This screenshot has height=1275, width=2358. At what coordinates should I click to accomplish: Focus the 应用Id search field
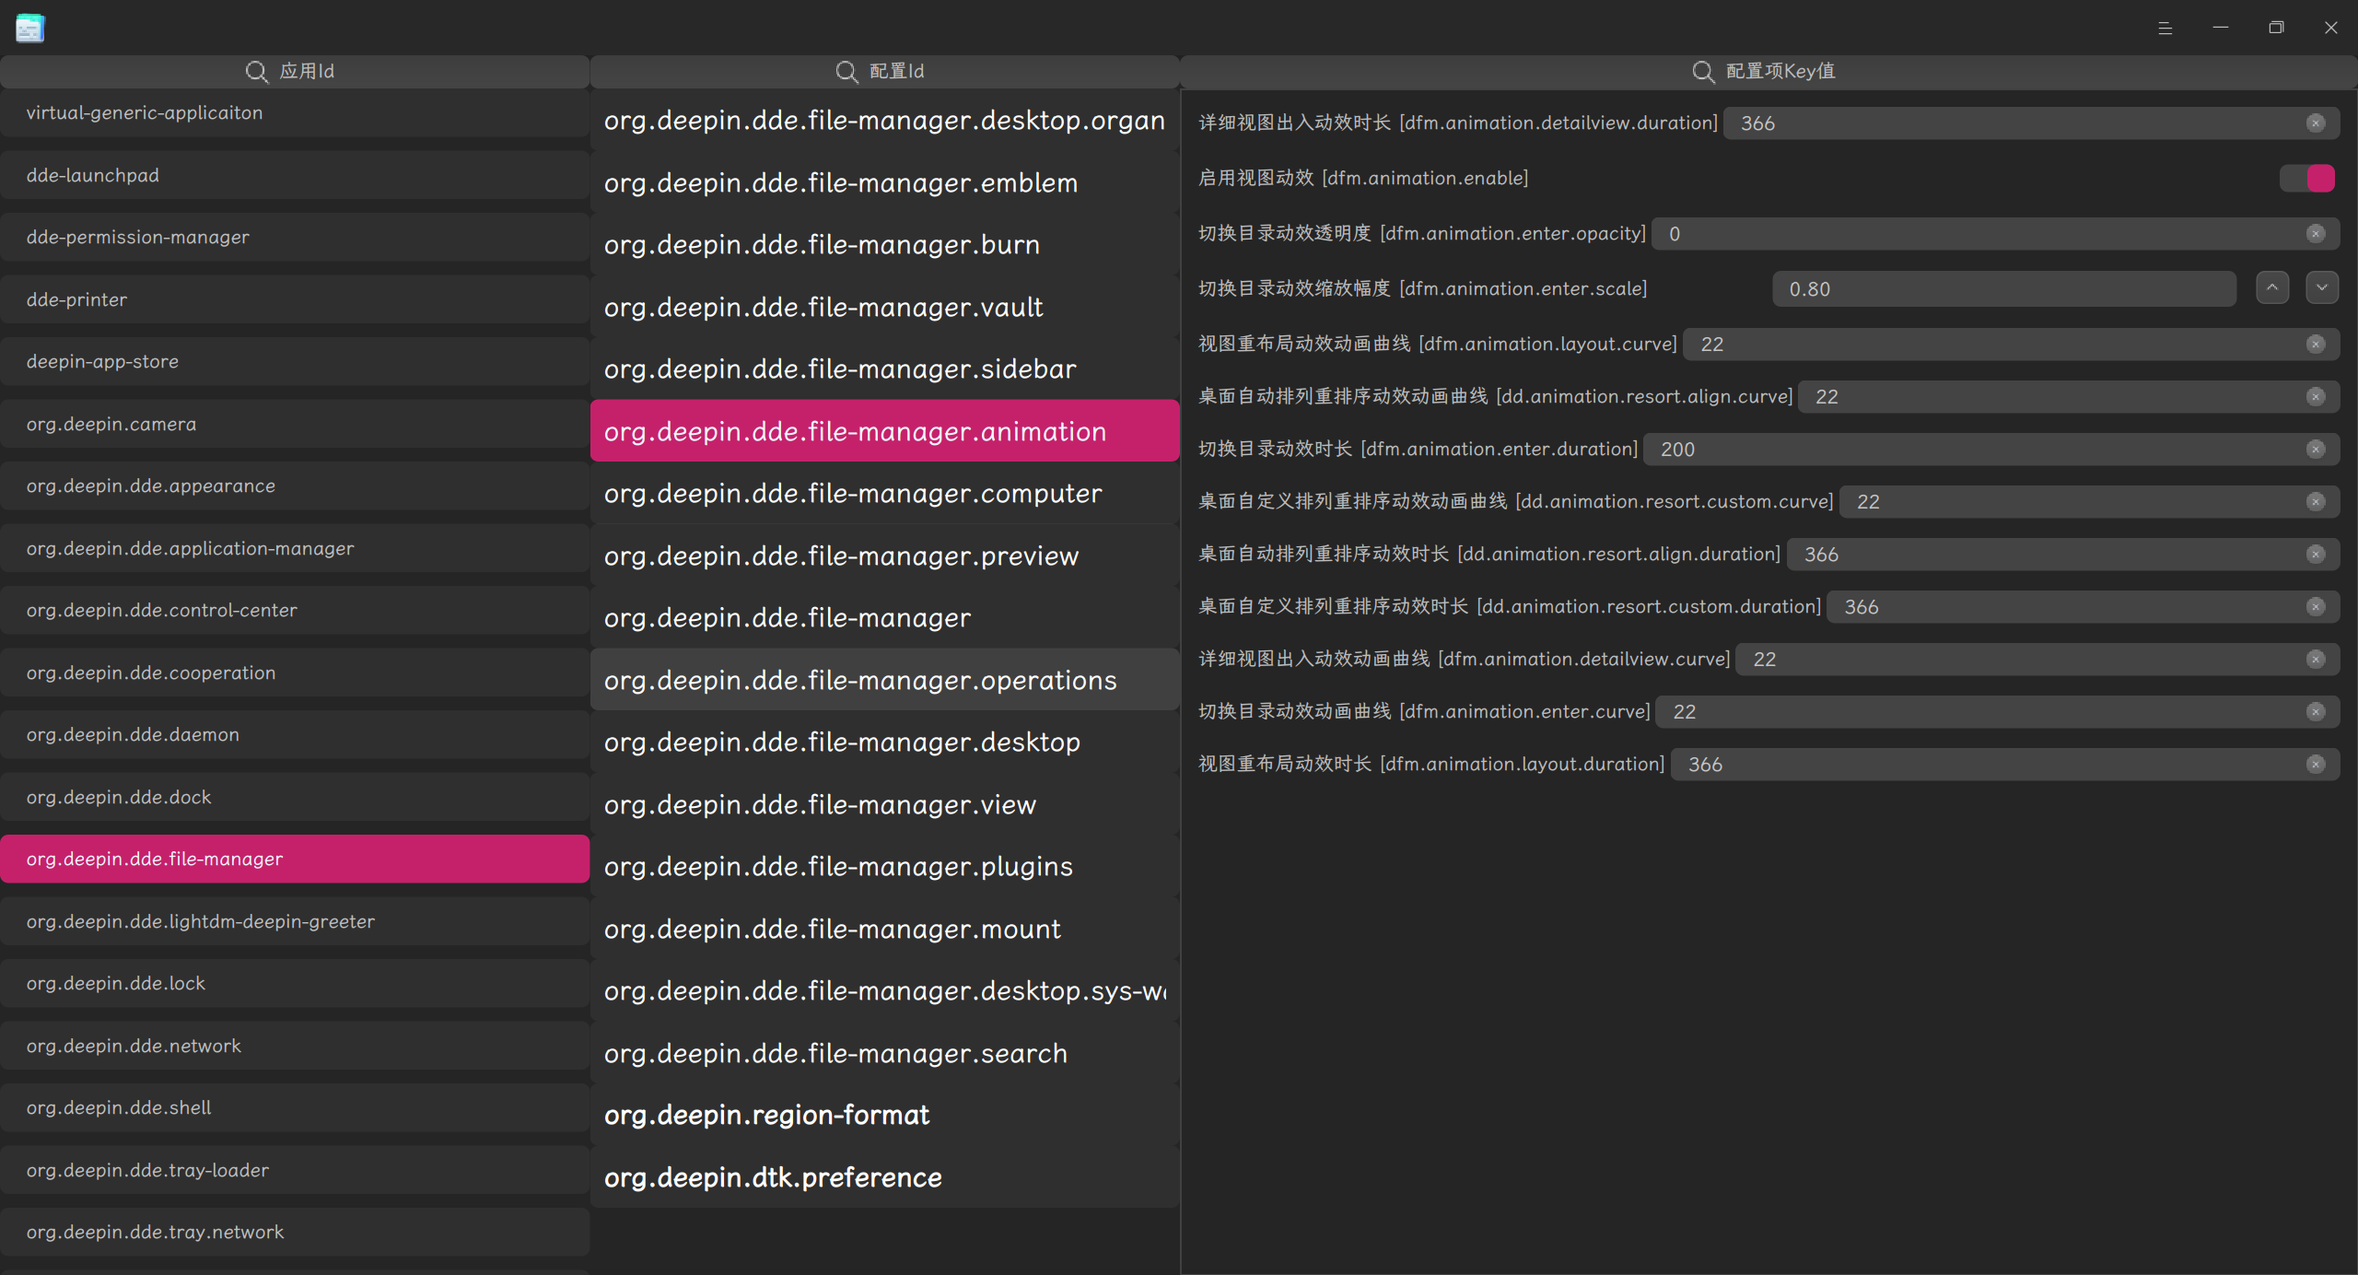tap(295, 72)
